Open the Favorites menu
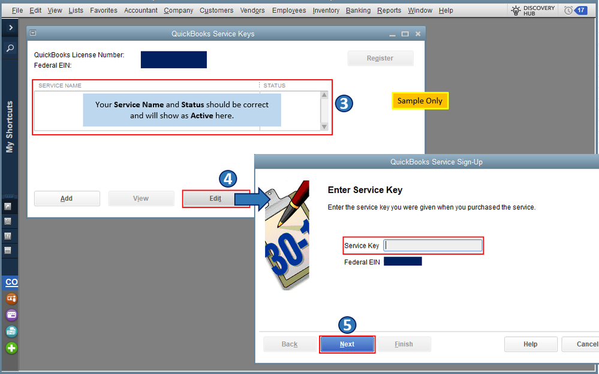Viewport: 599px width, 374px height. 104,10
